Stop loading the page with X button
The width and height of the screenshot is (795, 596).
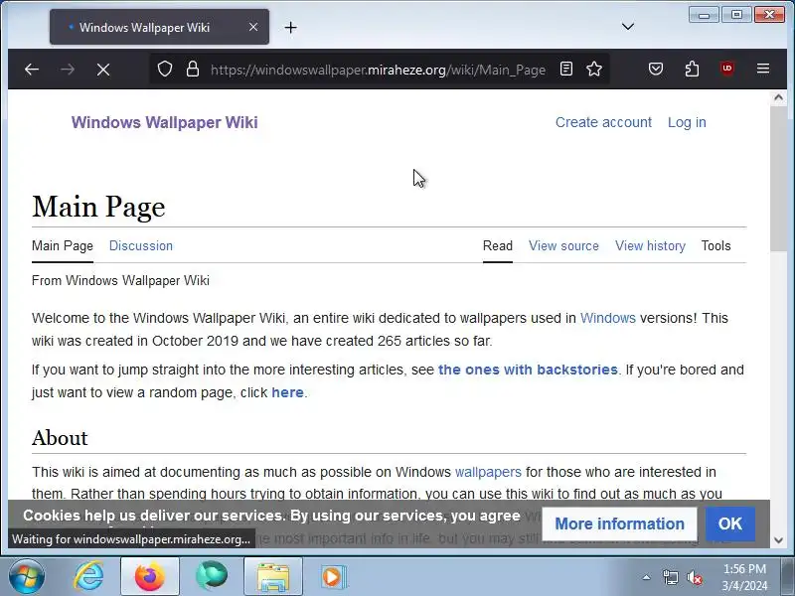103,70
